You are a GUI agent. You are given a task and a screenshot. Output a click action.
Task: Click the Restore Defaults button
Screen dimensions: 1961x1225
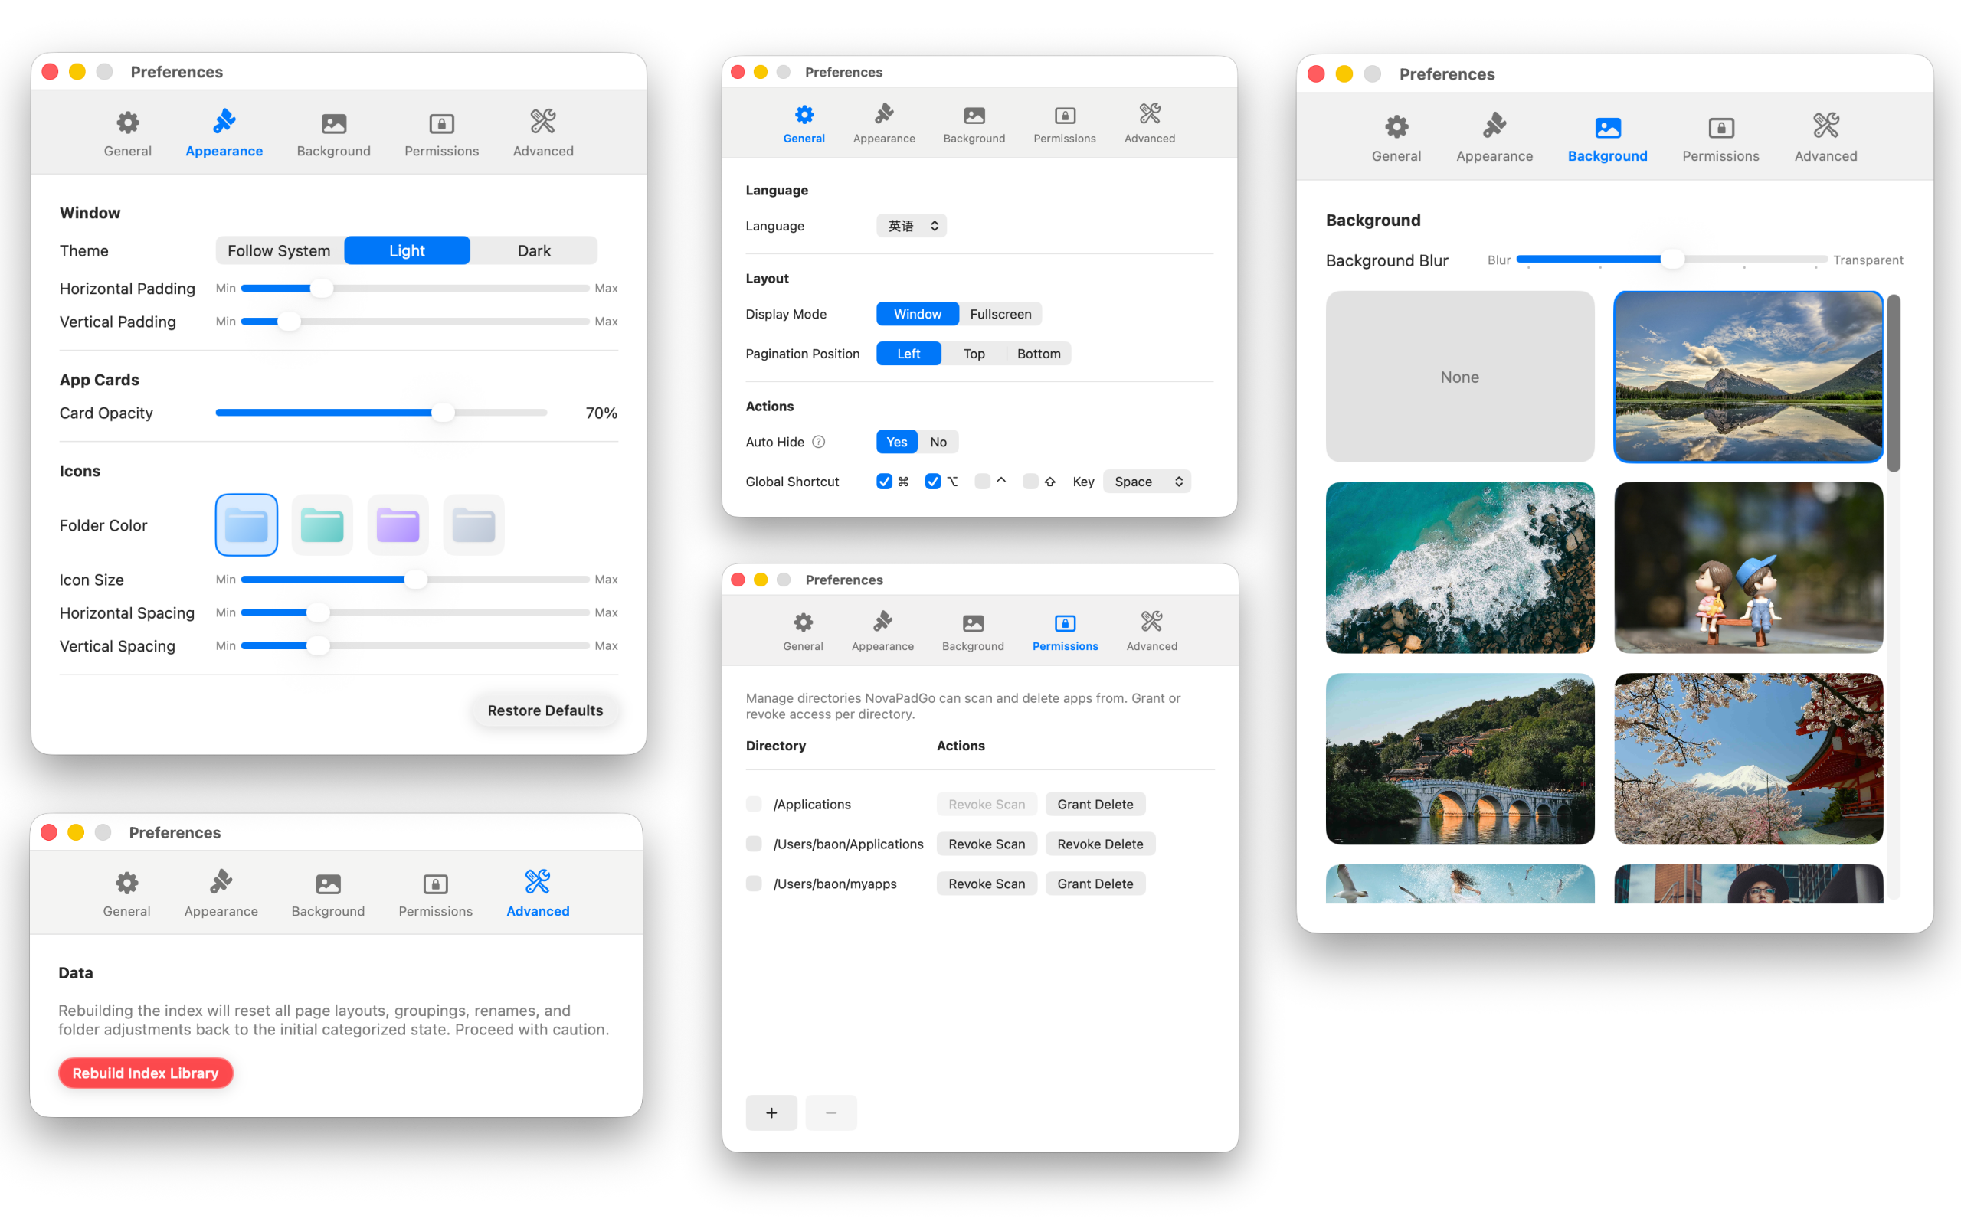coord(545,710)
